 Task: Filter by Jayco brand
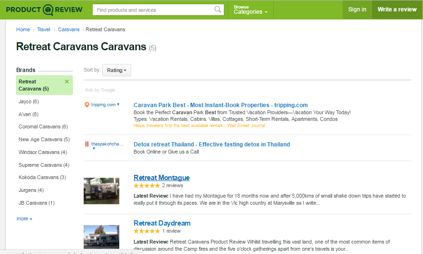(x=29, y=101)
